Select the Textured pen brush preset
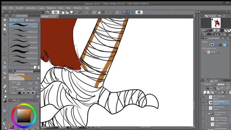 click(23, 57)
